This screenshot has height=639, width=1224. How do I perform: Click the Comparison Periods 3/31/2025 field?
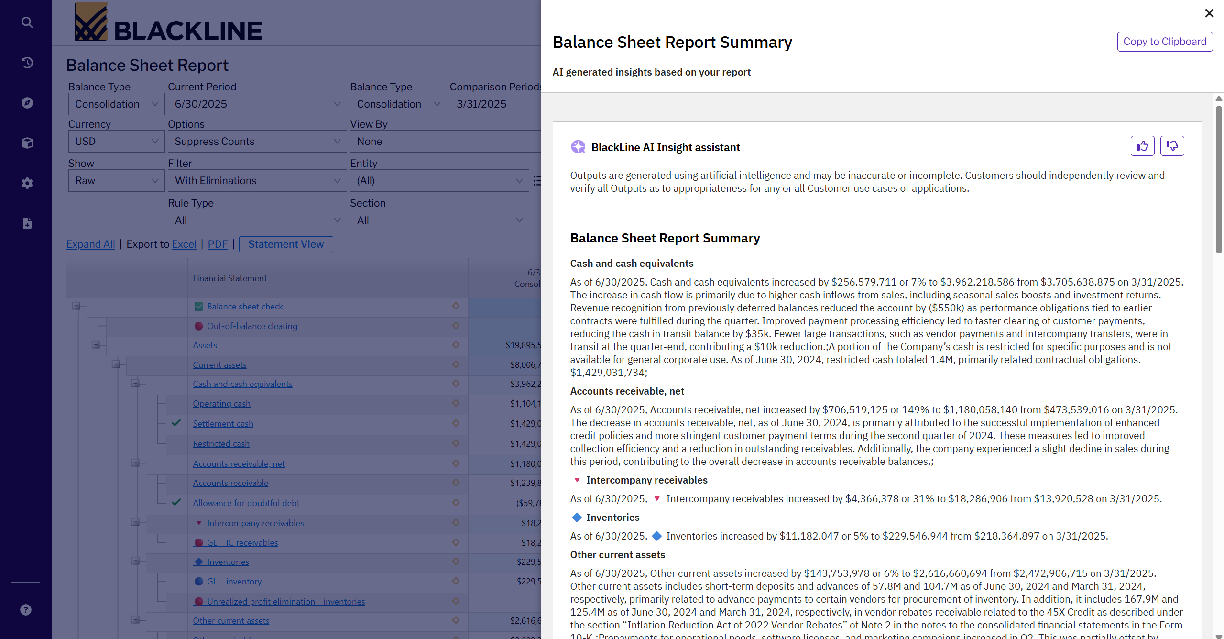click(495, 104)
